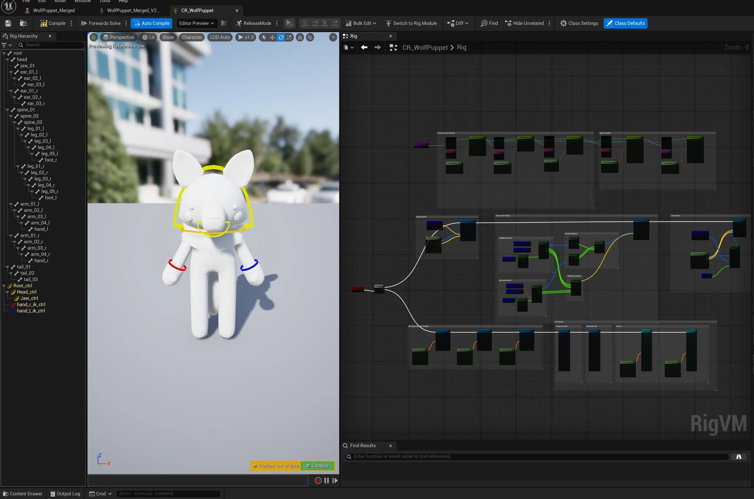The width and height of the screenshot is (754, 499).
Task: Open the Bulk Edit dropdown
Action: coord(361,23)
